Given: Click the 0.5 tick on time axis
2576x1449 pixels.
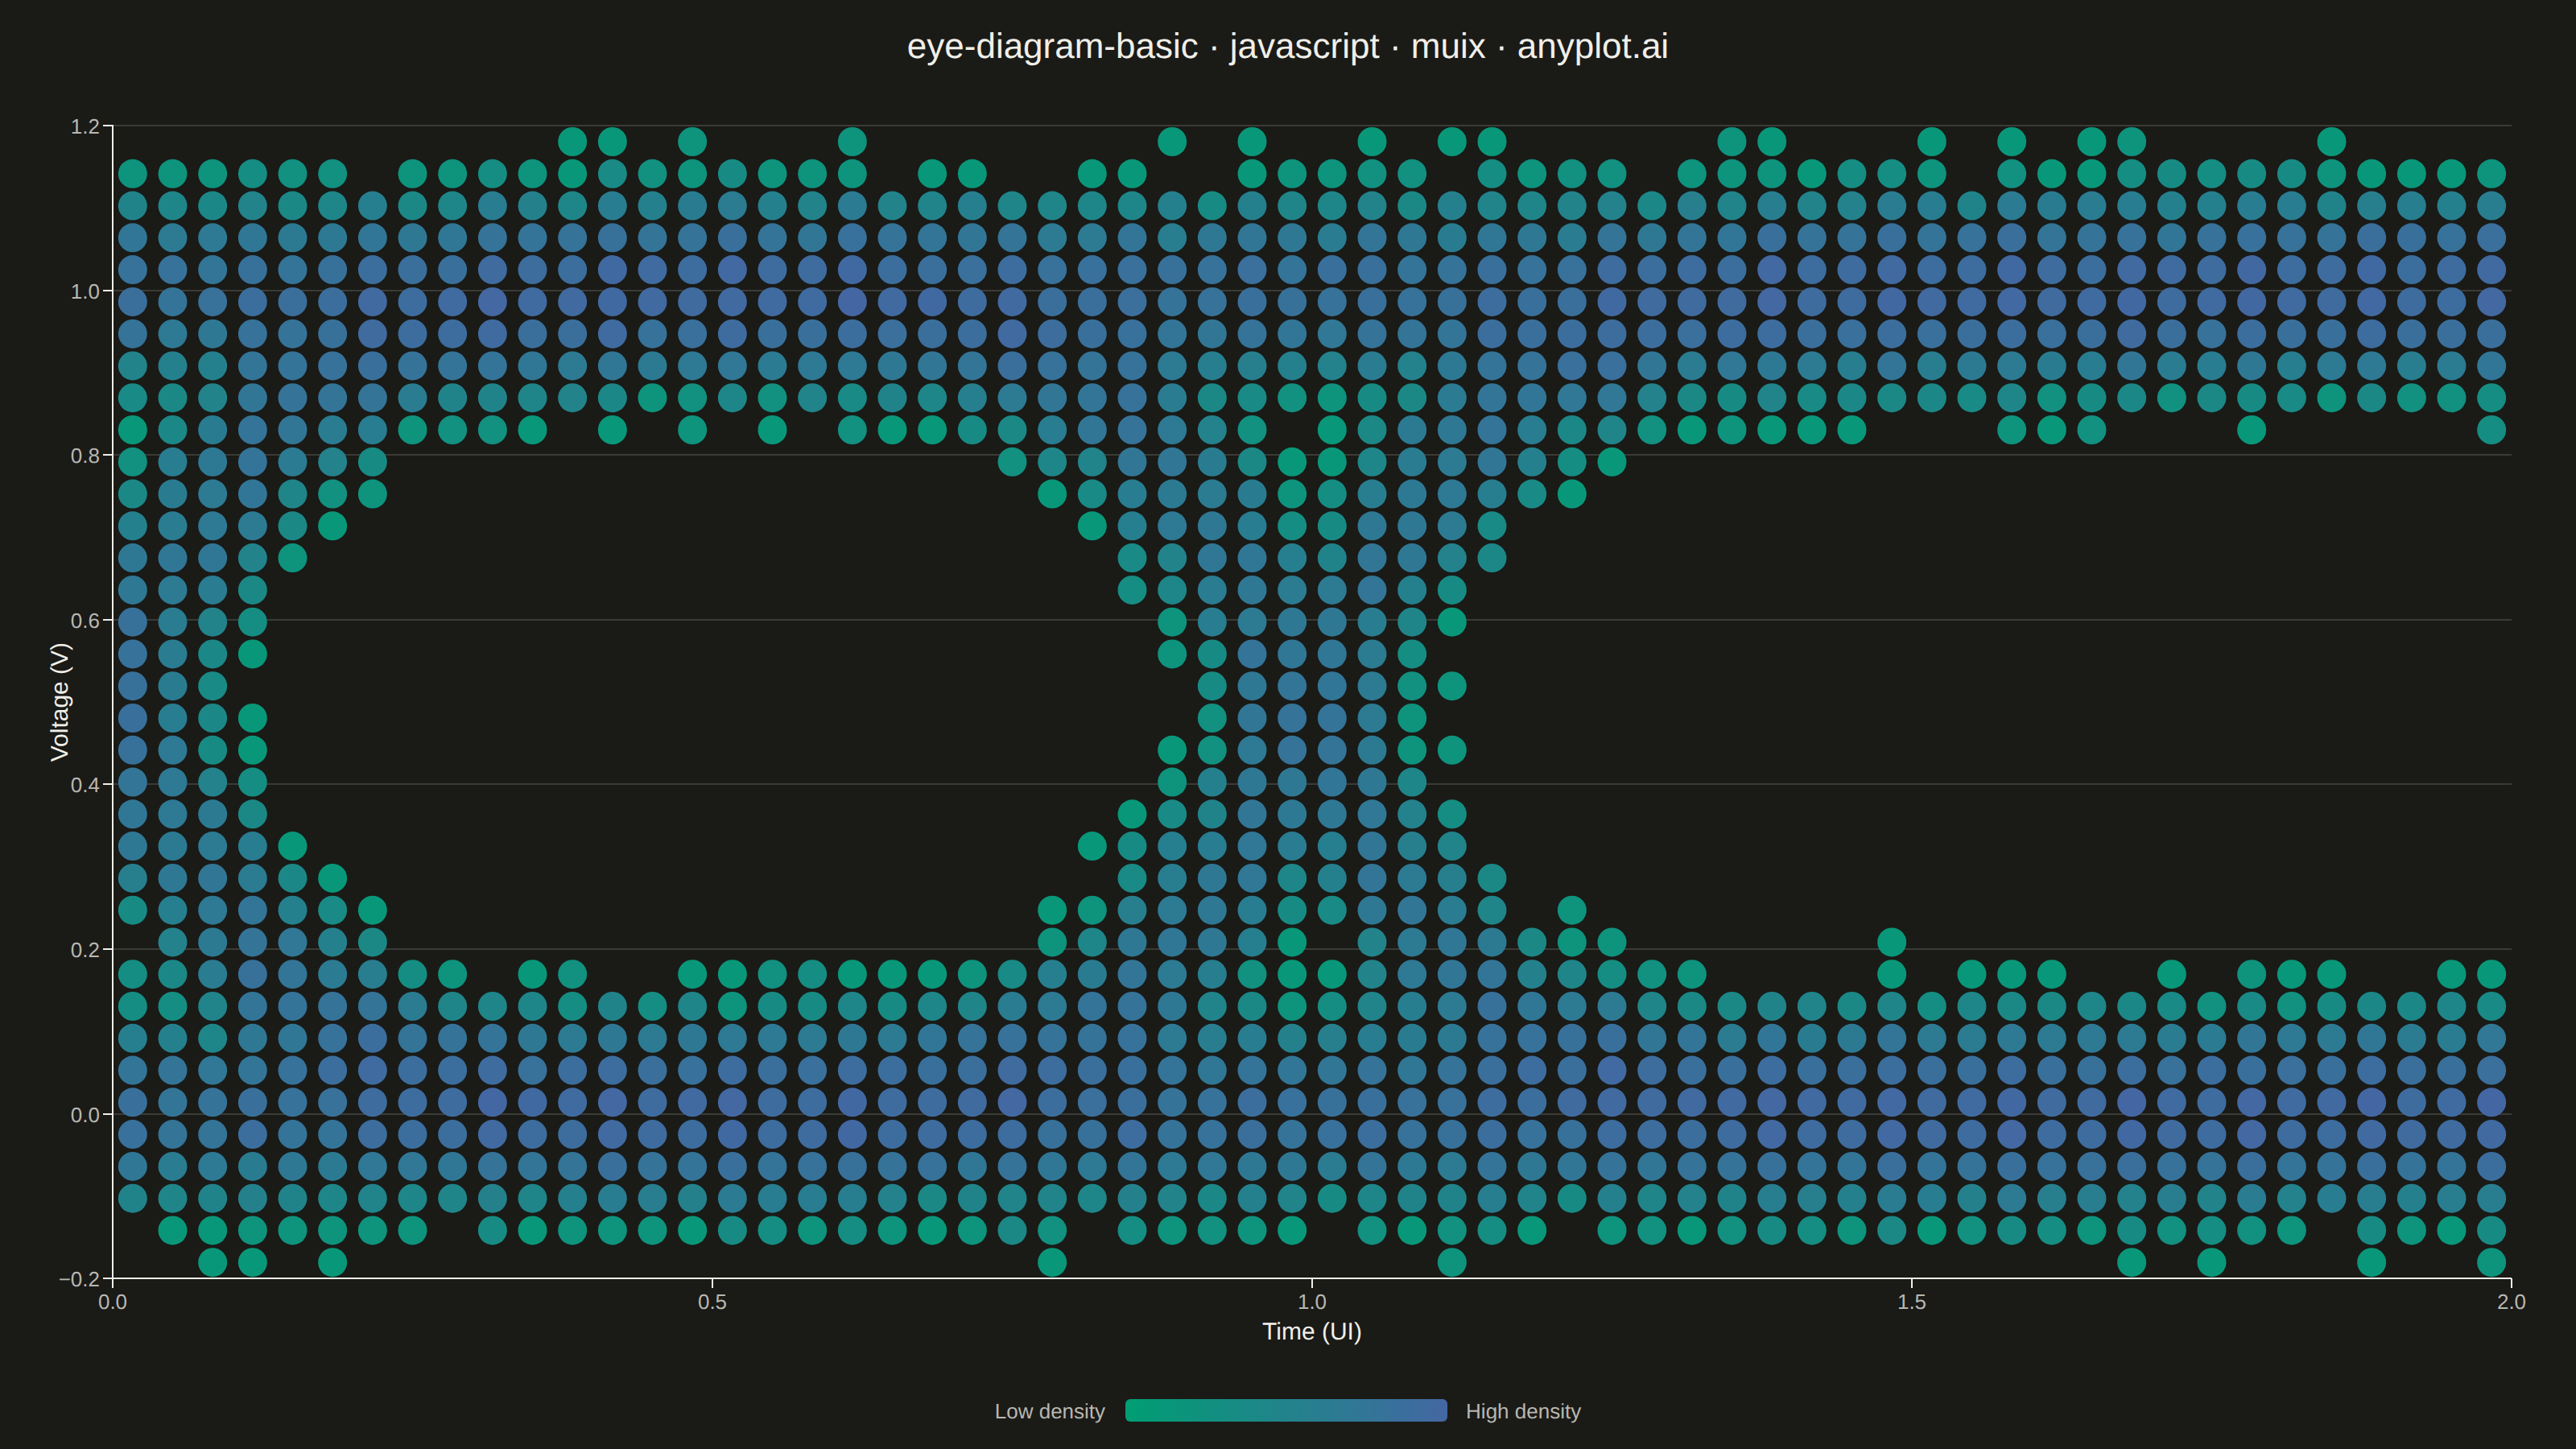Looking at the screenshot, I should 712,1302.
